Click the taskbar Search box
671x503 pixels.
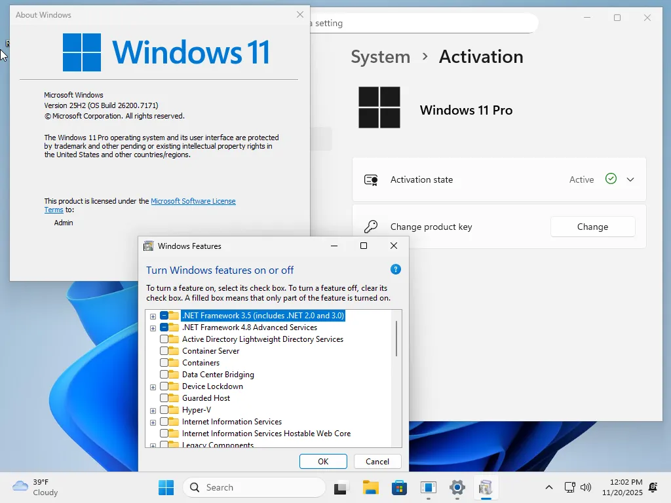[x=256, y=487]
